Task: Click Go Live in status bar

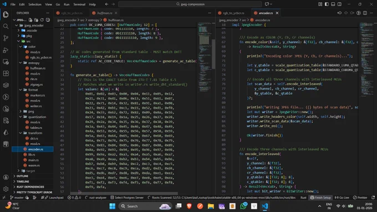Action: (342, 198)
